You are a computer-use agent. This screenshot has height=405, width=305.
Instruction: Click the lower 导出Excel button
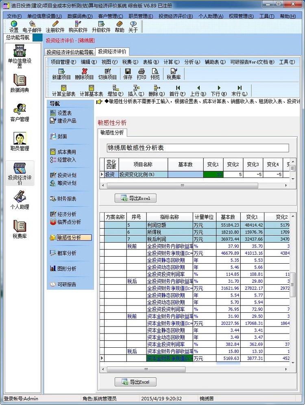coord(135,382)
